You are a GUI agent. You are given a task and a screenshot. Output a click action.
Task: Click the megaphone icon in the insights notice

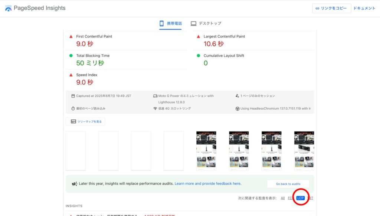(75, 184)
